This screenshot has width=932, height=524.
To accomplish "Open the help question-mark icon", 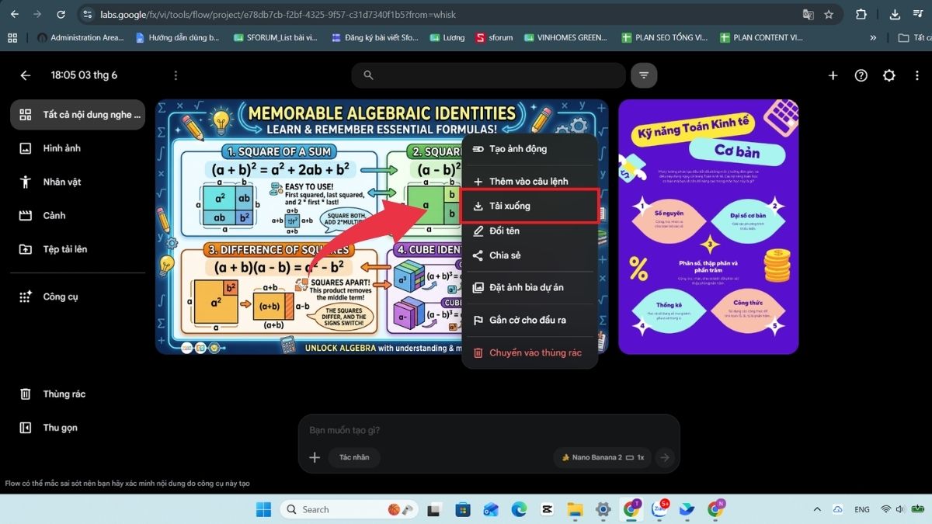I will pos(861,75).
